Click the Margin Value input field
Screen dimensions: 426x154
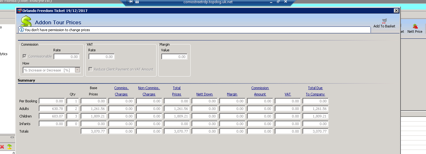(x=174, y=57)
